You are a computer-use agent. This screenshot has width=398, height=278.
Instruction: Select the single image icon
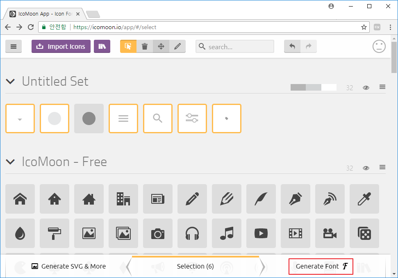coord(89,233)
